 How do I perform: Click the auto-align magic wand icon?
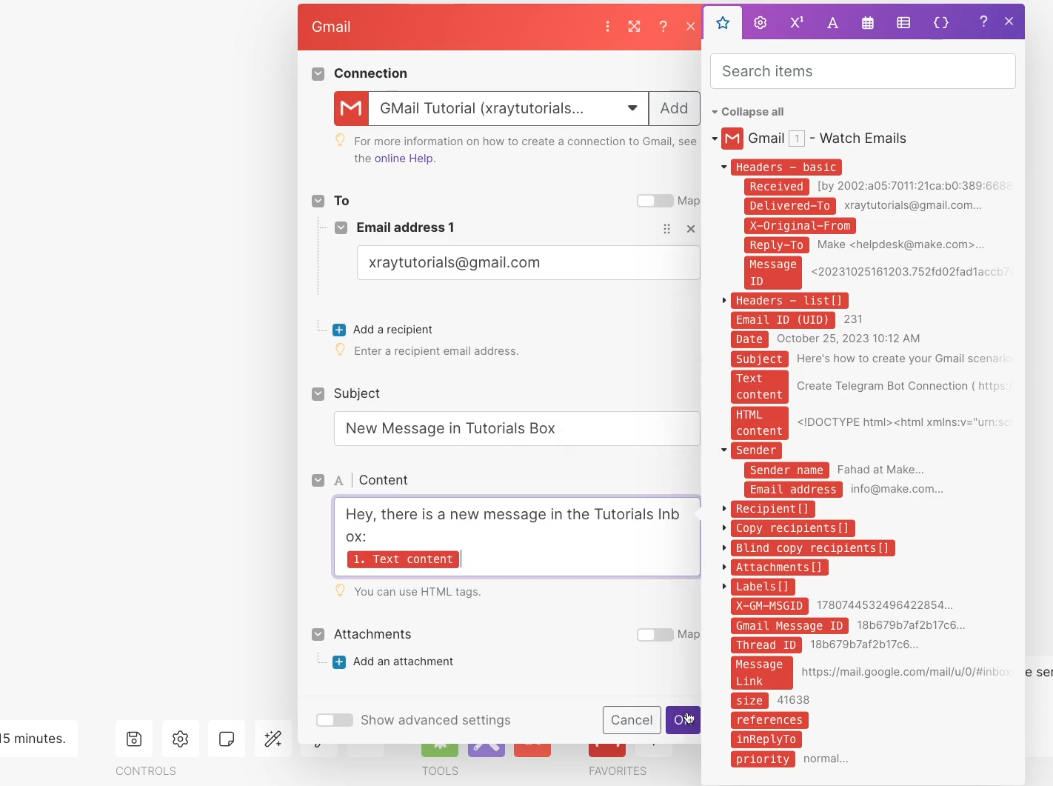[x=273, y=739]
